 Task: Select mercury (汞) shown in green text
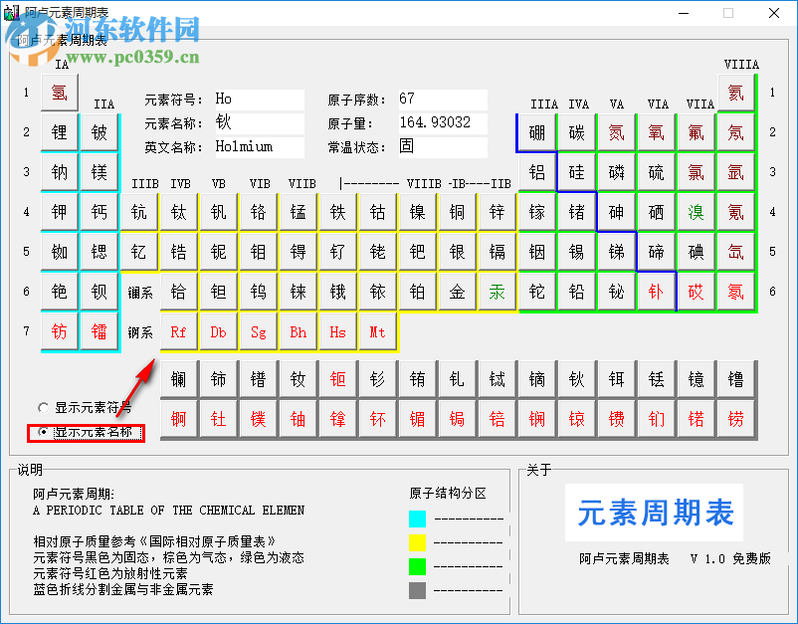[x=497, y=291]
